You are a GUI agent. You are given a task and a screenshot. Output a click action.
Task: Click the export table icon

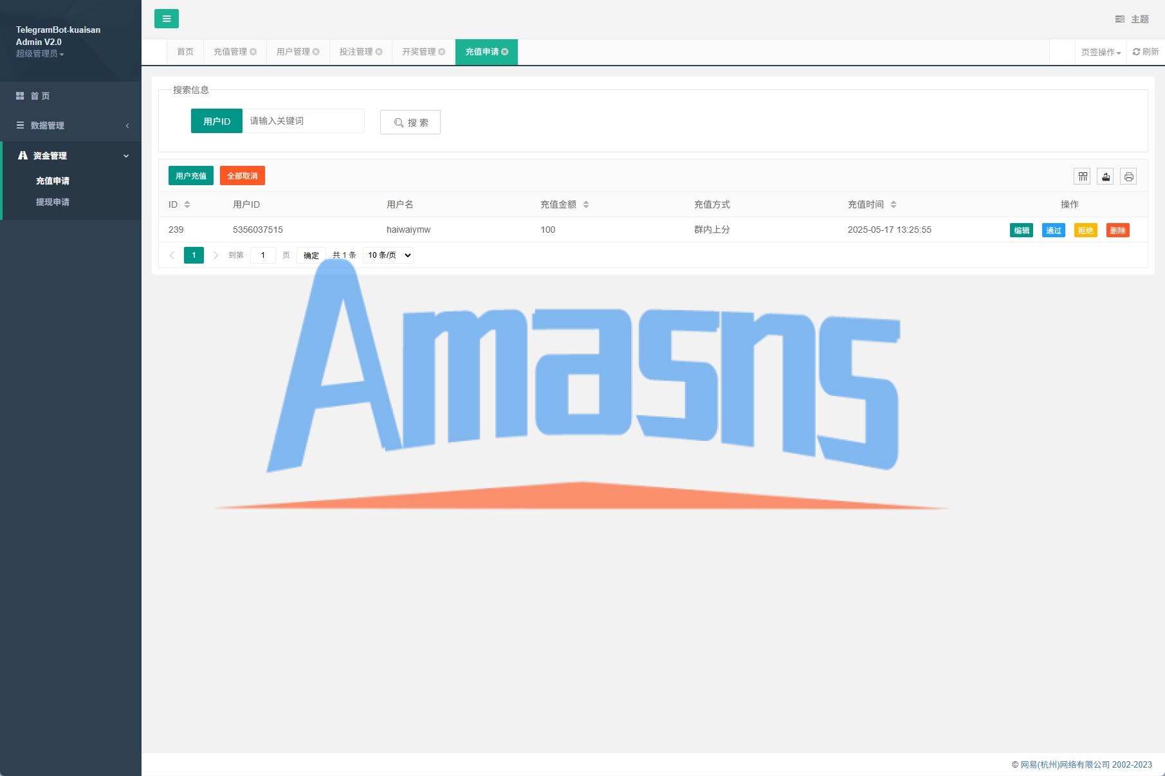point(1106,176)
